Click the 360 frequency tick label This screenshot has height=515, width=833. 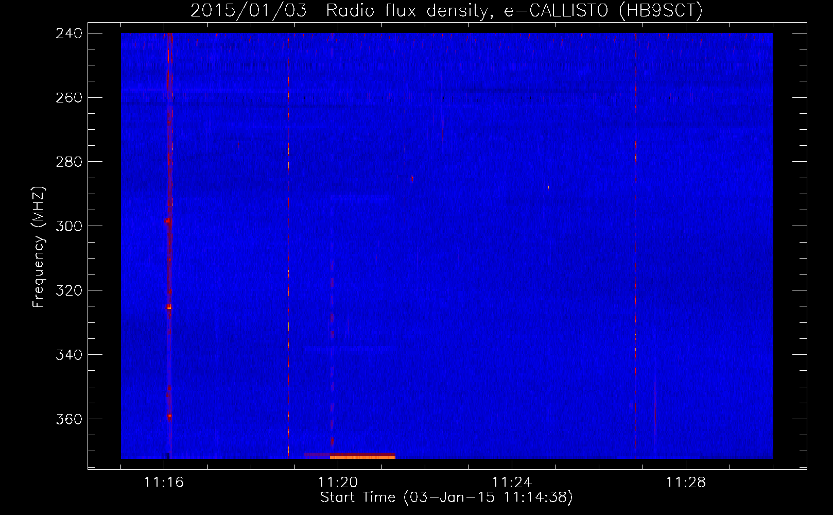pyautogui.click(x=69, y=419)
